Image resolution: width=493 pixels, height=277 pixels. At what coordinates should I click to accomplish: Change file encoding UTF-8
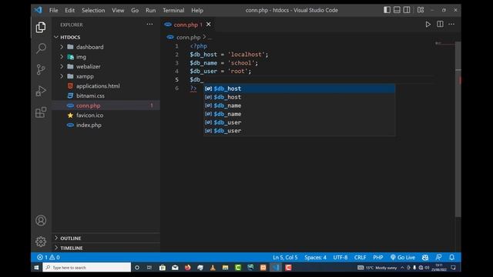[340, 257]
